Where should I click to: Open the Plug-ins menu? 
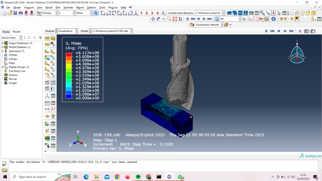pos(113,7)
